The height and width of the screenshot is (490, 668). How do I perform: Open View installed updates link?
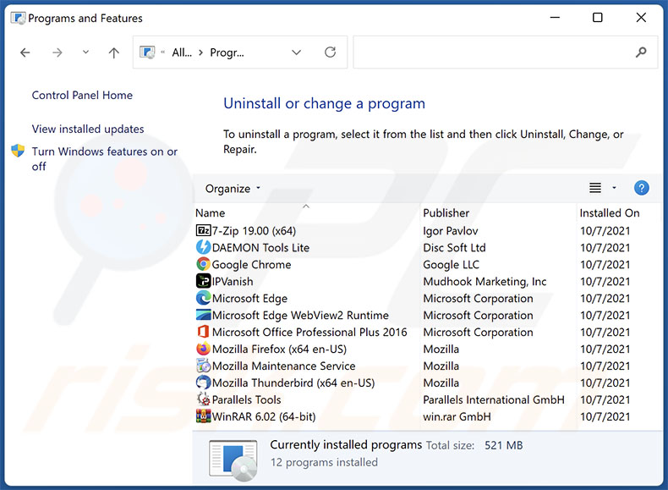(x=88, y=129)
